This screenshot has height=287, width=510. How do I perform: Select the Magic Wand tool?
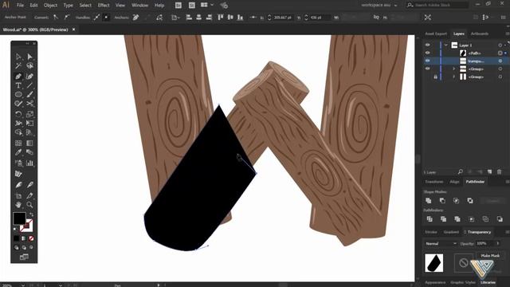(x=18, y=66)
